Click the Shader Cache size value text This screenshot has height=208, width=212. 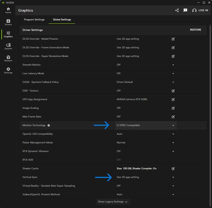tap(136, 168)
